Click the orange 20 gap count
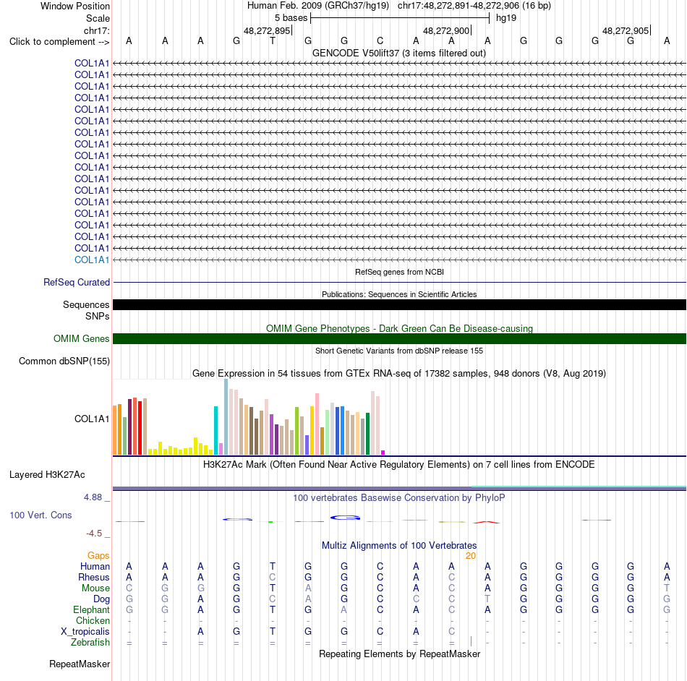 click(x=471, y=556)
